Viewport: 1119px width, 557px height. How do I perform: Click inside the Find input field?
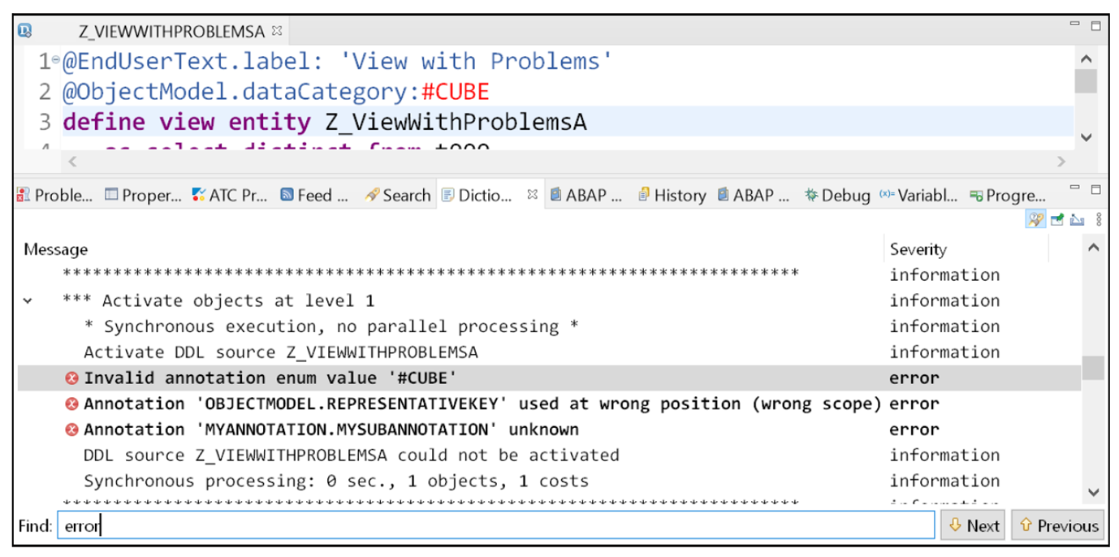click(x=325, y=525)
